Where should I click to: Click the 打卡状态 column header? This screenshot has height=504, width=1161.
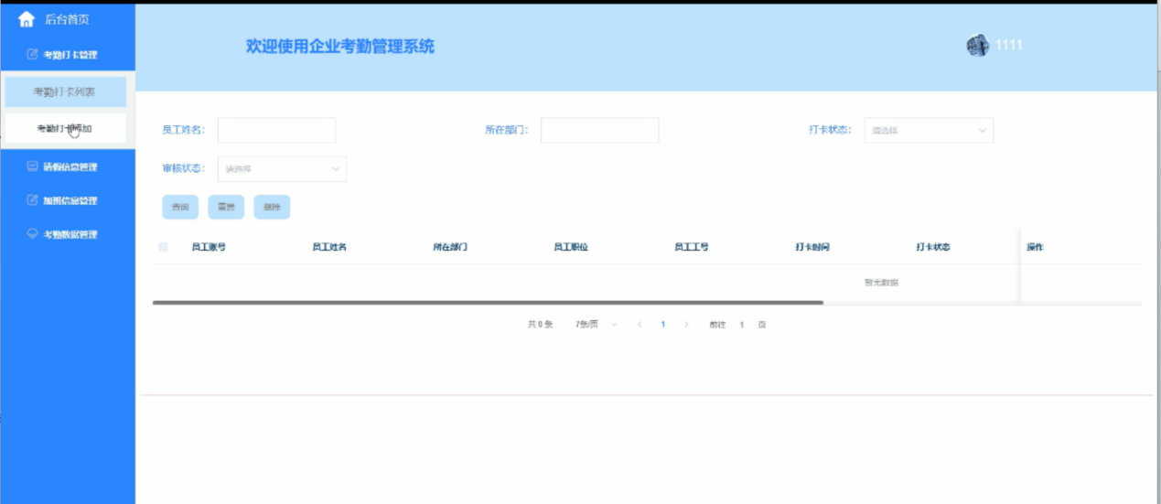933,247
